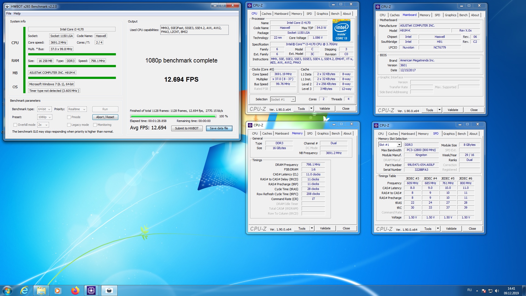Open SPD tab in CPU-Z CPU window
This screenshot has width=526, height=296.
pyautogui.click(x=309, y=14)
